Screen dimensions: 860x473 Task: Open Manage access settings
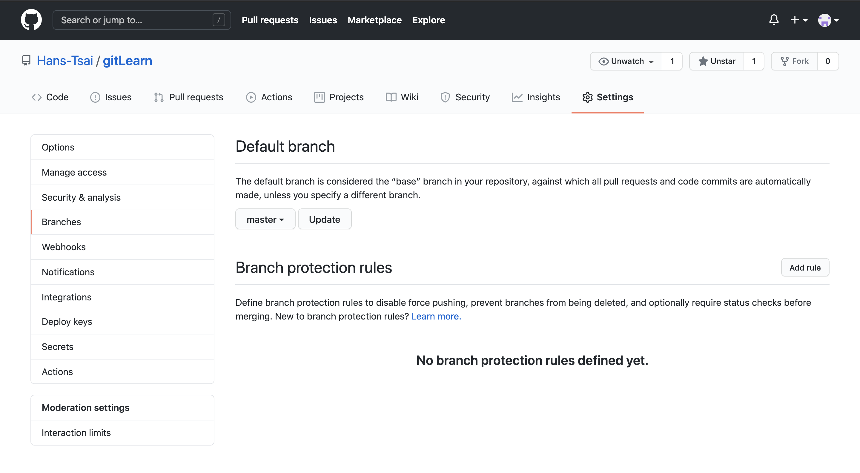tap(122, 172)
